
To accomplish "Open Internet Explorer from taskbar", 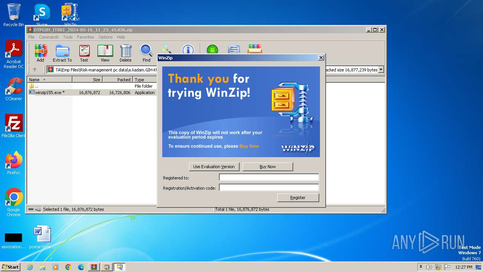I will pyautogui.click(x=30, y=267).
